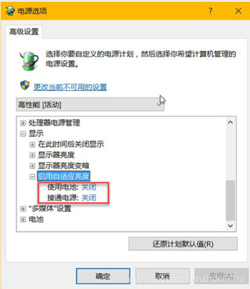This screenshot has height=289, width=250.
Task: Click the 确定 button
Action: [x=103, y=276]
